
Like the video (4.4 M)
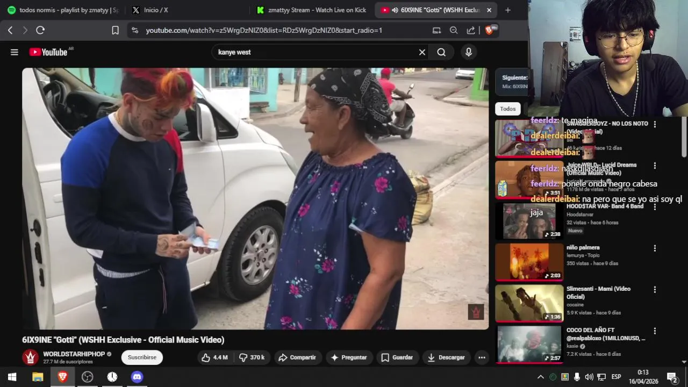coord(214,357)
